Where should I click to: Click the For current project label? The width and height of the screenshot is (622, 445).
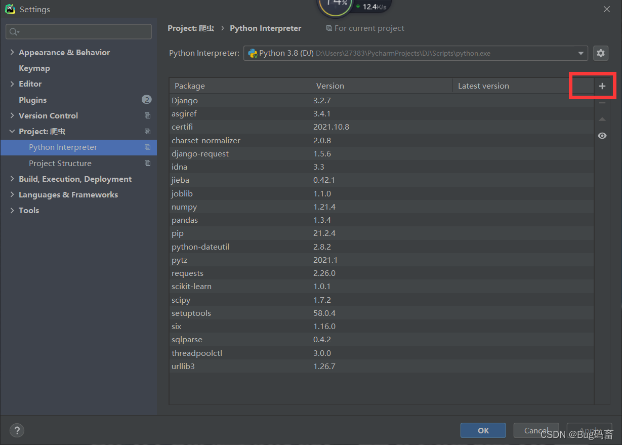click(369, 28)
